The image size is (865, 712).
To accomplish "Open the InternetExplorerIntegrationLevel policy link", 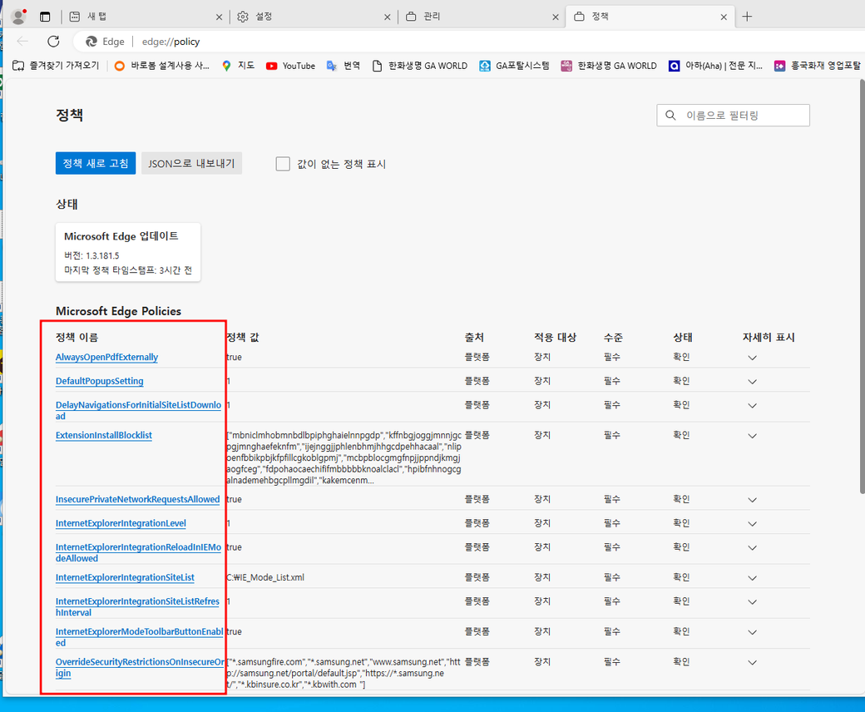I will coord(121,524).
